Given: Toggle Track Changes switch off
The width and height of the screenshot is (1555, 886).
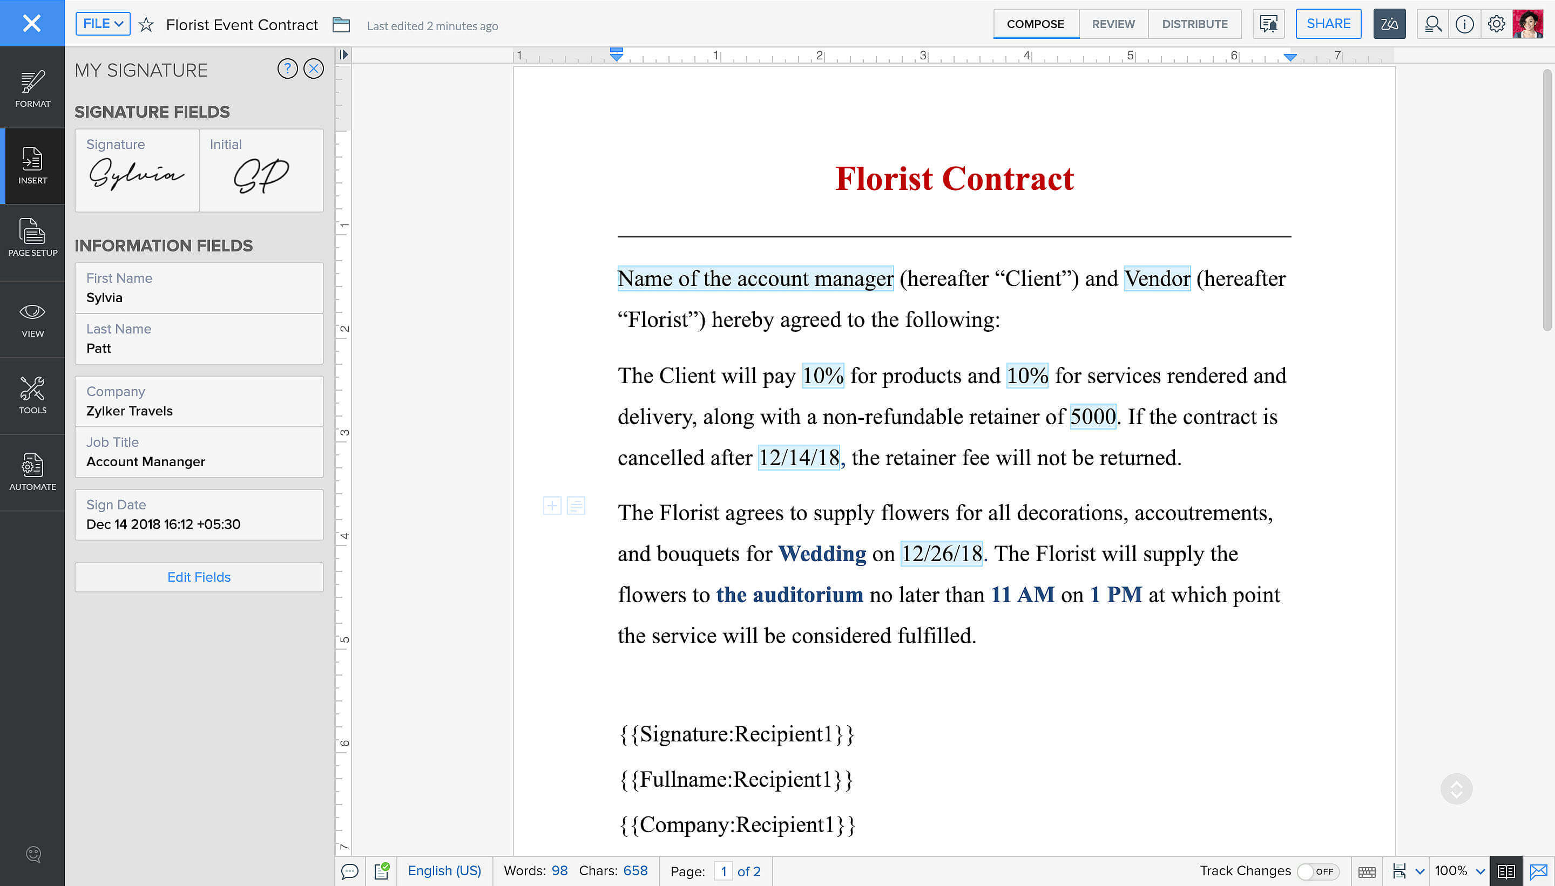Looking at the screenshot, I should [1313, 871].
